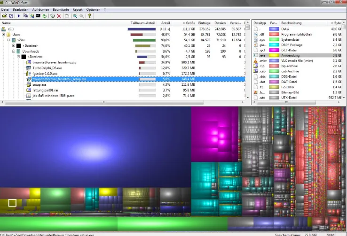Collapse the Users folder node

3,34
